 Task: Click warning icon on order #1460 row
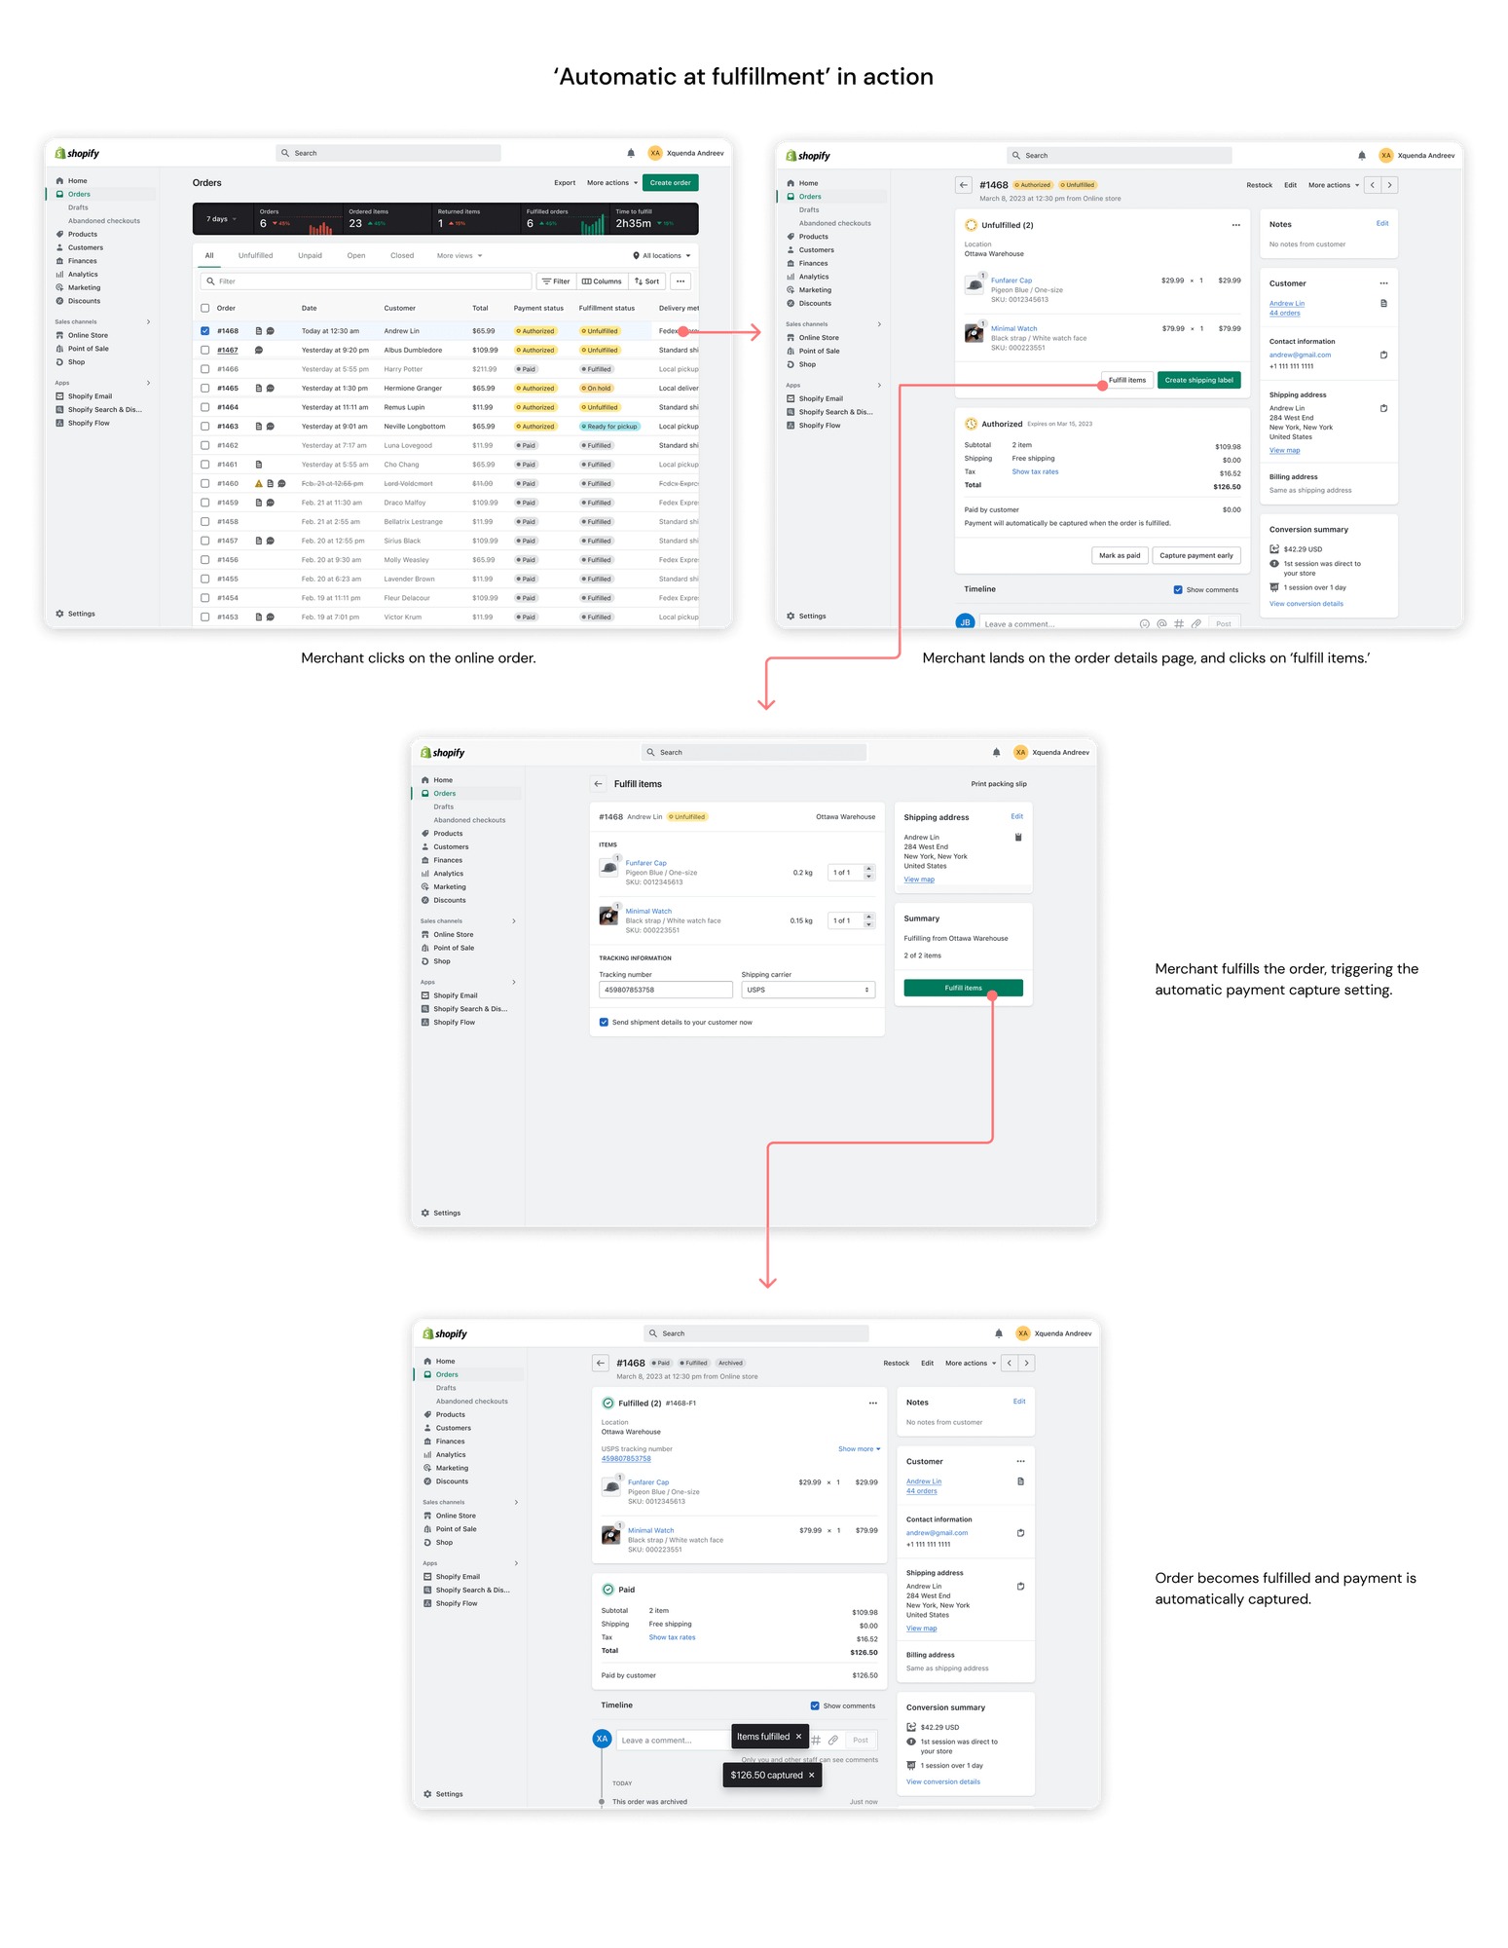coord(258,483)
